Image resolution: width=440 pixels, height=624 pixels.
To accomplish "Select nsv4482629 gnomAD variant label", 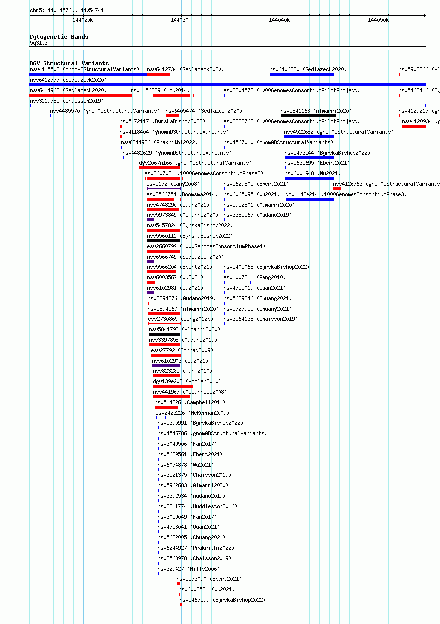I will point(177,153).
